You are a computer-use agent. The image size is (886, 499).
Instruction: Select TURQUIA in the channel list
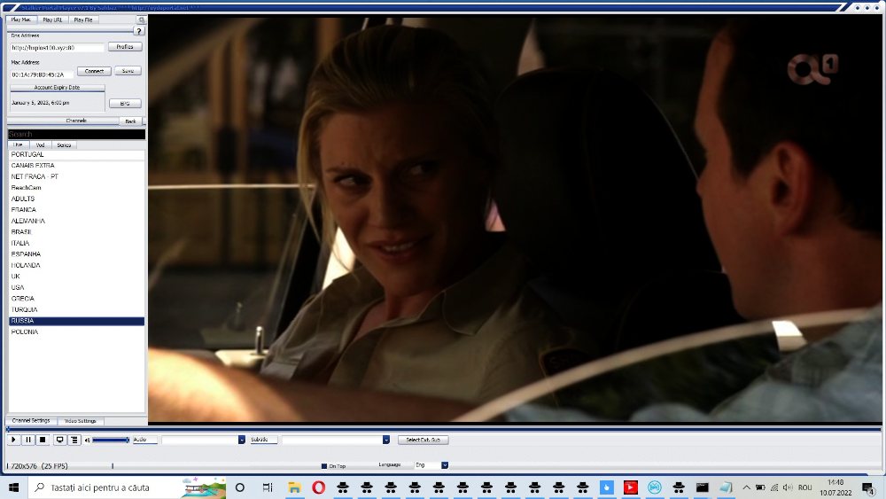click(76, 309)
